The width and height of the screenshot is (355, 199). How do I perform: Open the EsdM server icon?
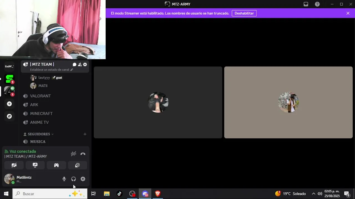coord(9,66)
